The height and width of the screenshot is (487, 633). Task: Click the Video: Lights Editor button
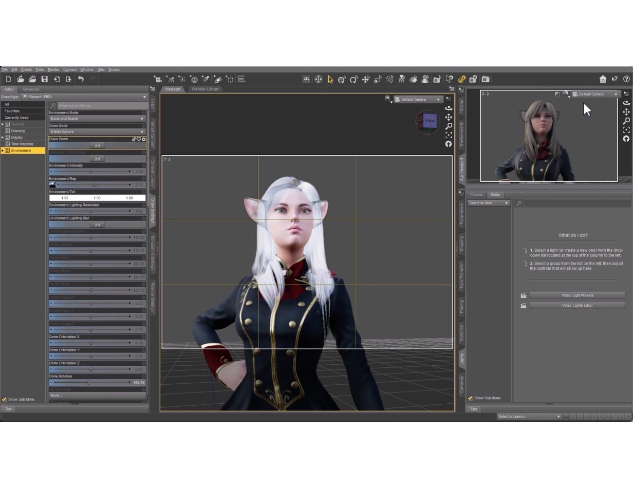click(577, 305)
